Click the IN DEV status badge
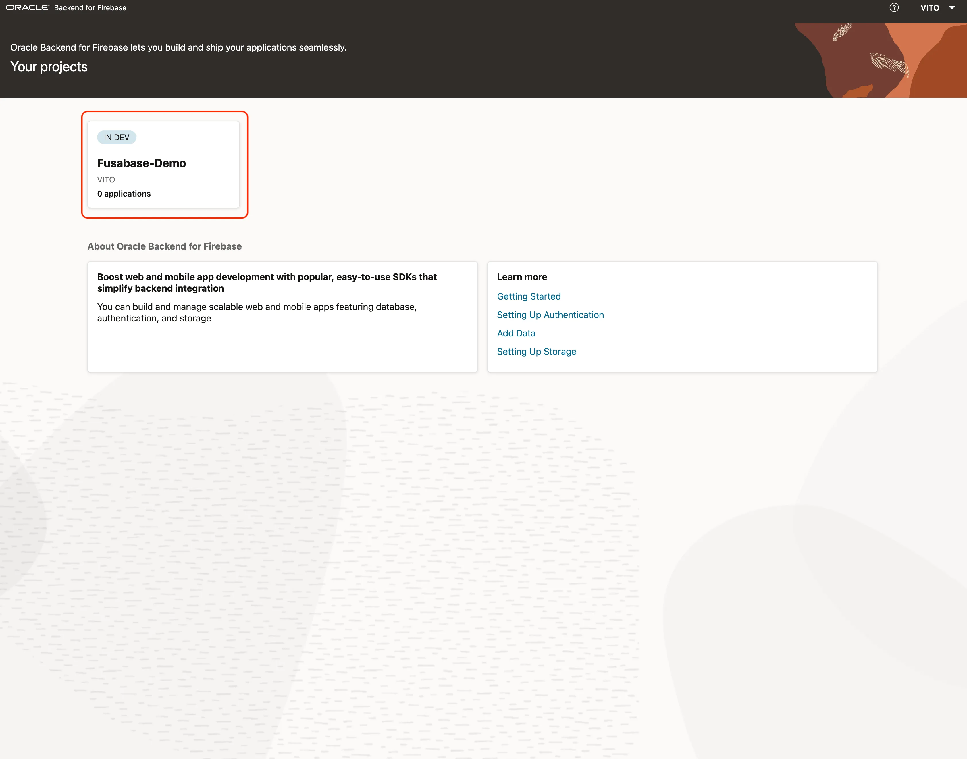 point(116,137)
